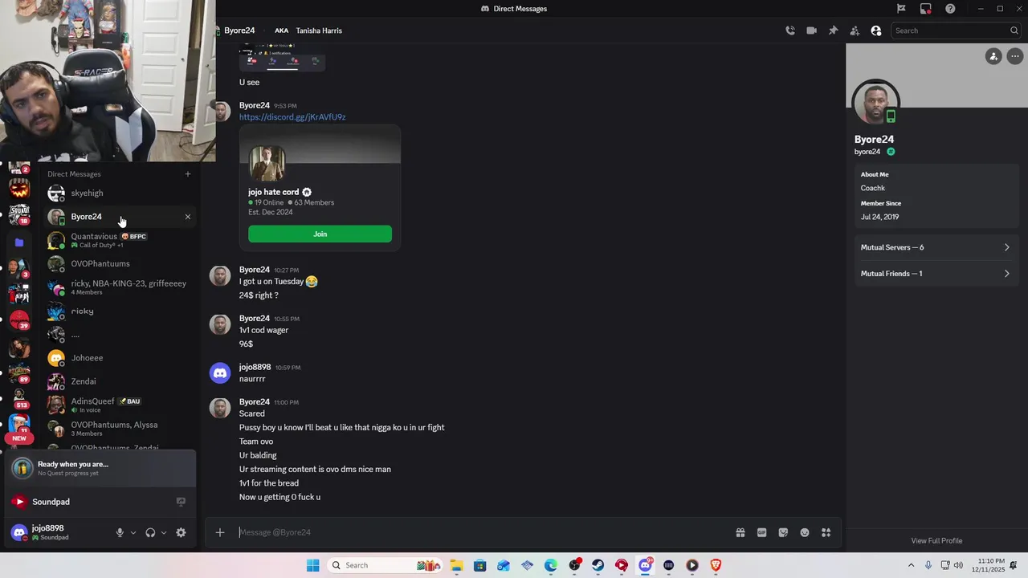Image resolution: width=1028 pixels, height=578 pixels.
Task: Click the Ready when you are quest banner
Action: [101, 468]
